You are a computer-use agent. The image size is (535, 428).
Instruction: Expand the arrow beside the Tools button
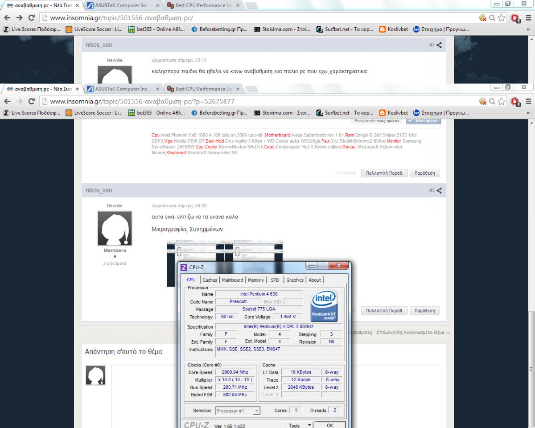pyautogui.click(x=309, y=425)
